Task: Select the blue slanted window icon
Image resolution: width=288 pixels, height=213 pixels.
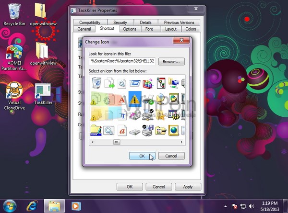Action: click(x=135, y=83)
